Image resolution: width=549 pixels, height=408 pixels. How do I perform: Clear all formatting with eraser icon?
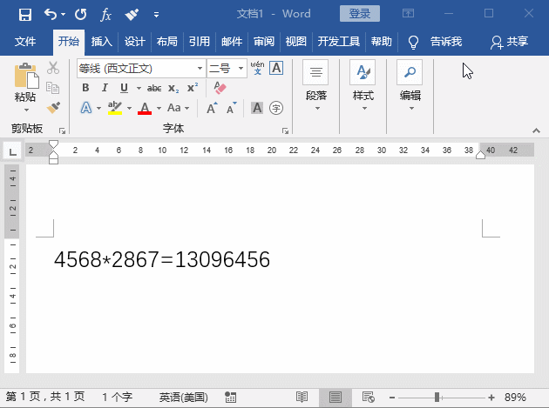coord(220,88)
